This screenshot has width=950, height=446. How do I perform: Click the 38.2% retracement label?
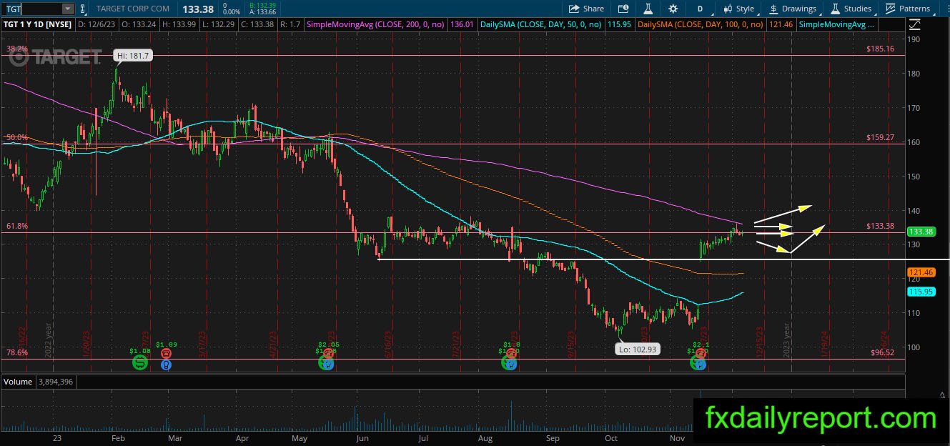click(17, 49)
